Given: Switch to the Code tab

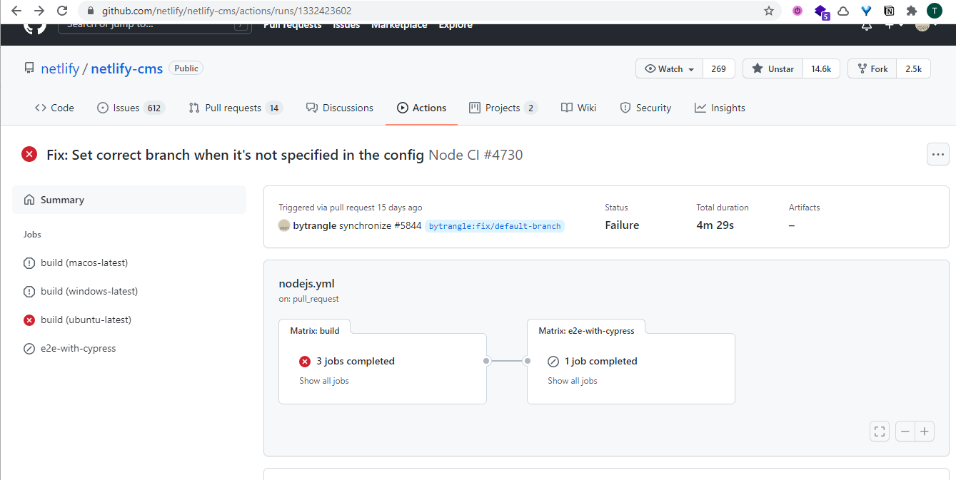Looking at the screenshot, I should (54, 108).
